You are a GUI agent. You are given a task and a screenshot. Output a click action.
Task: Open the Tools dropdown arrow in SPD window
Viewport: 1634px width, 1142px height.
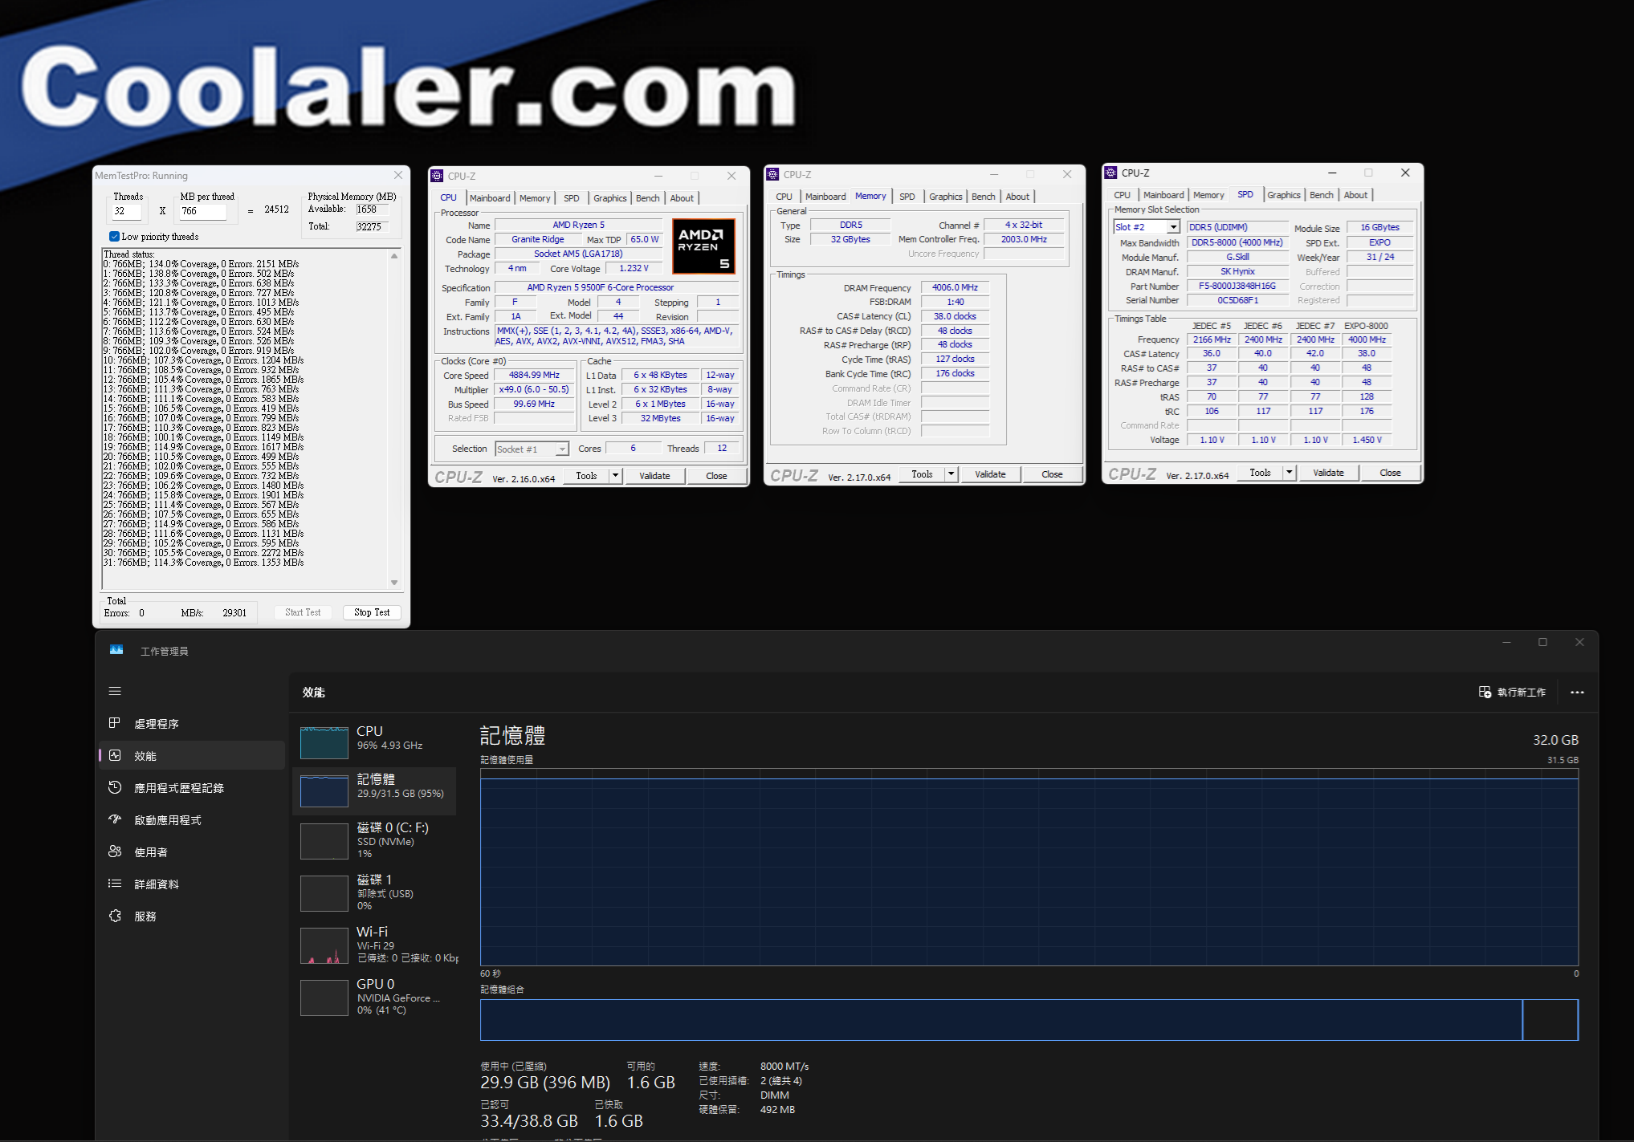tap(1290, 473)
